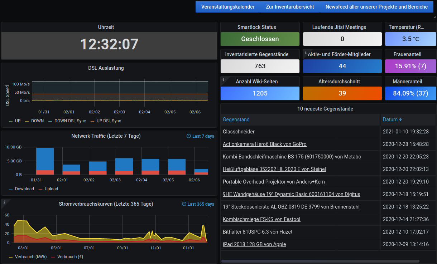Screen dimensions: 437x264
Task: Click date cell 2021-01-10 19:32:28
Action: pyautogui.click(x=406, y=132)
